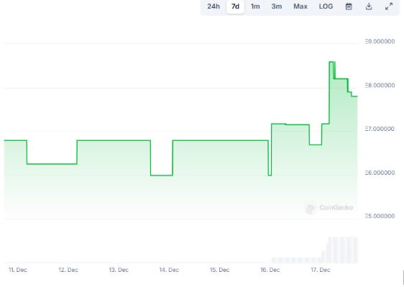
Task: Toggle LOG scale on the chart
Action: [x=326, y=6]
